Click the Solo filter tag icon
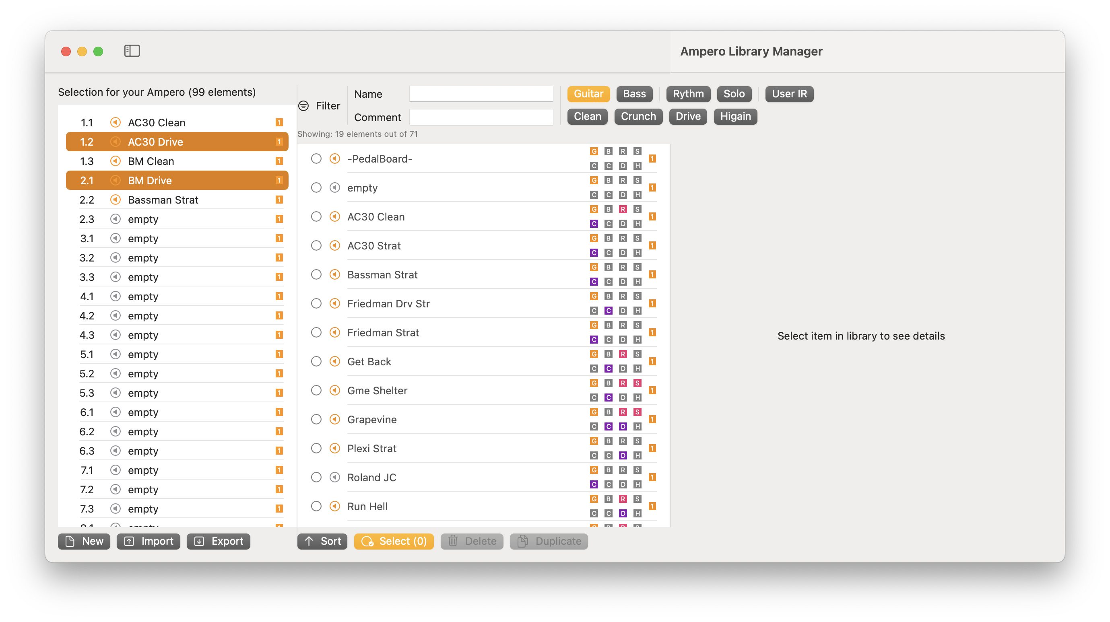 point(734,94)
